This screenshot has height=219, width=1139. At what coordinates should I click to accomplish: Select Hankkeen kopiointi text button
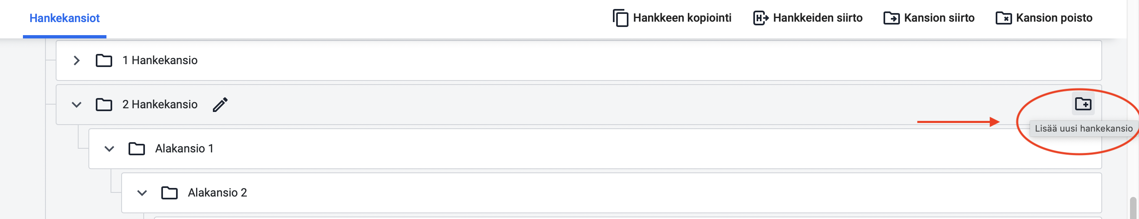click(x=682, y=18)
